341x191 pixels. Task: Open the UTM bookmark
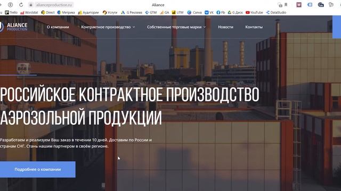coord(177,13)
